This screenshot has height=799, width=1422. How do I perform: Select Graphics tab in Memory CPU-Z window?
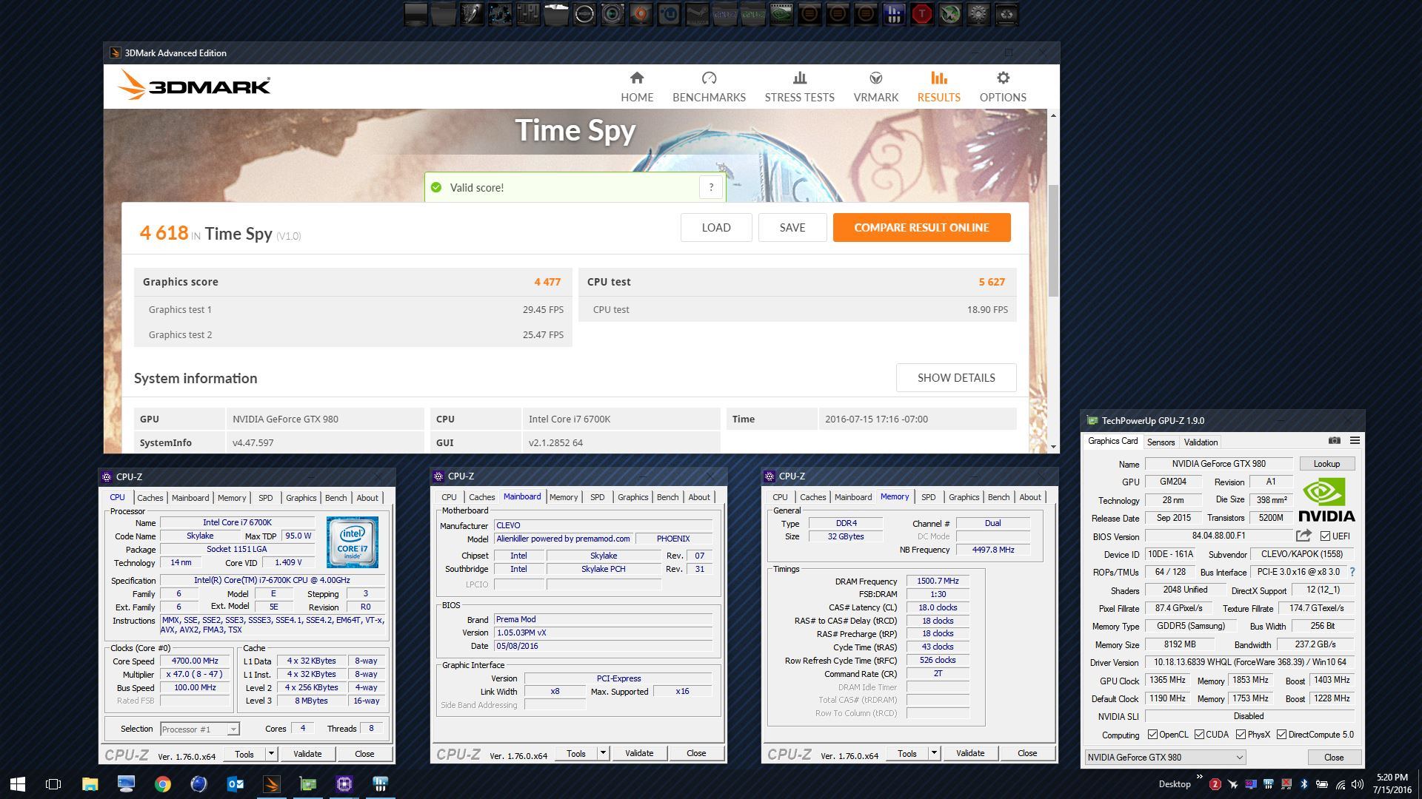click(x=964, y=497)
